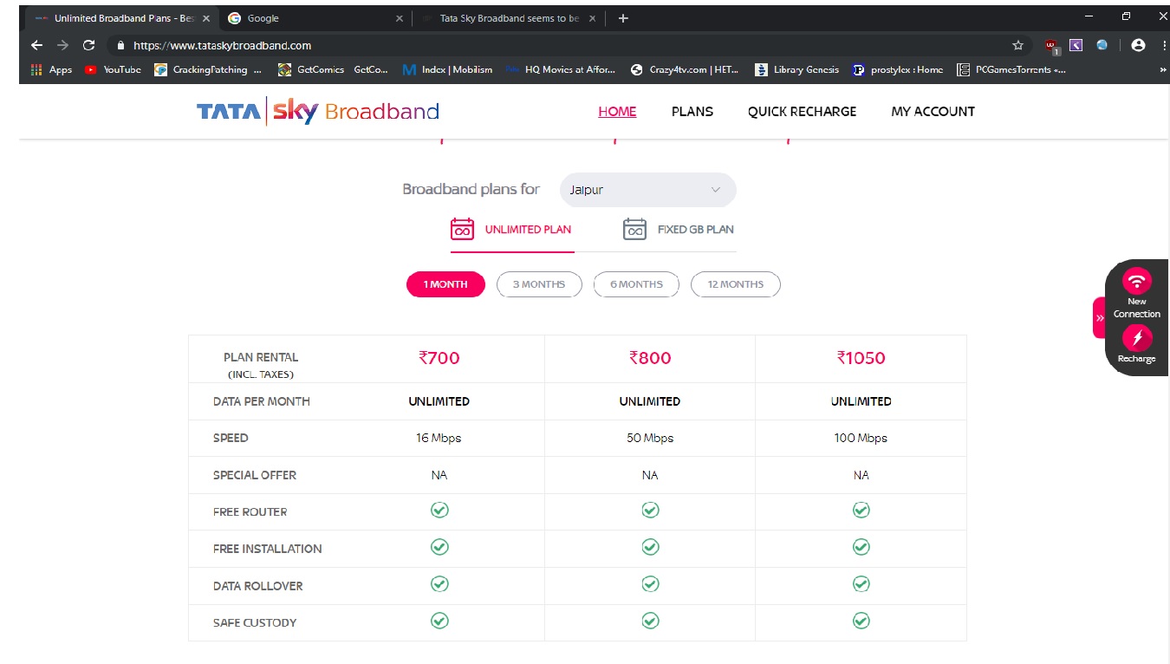This screenshot has height=664, width=1170.
Task: Choose the 12 MONTHS duration option
Action: coord(735,284)
